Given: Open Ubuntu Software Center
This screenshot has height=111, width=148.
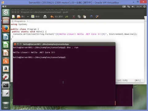Looking at the screenshot, I should point(6,61).
